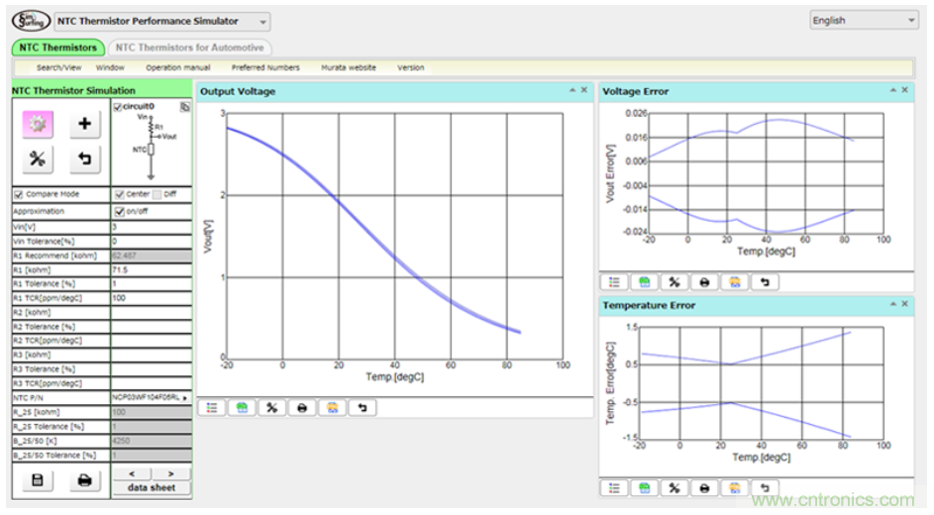Click the data sheet button

click(x=151, y=487)
